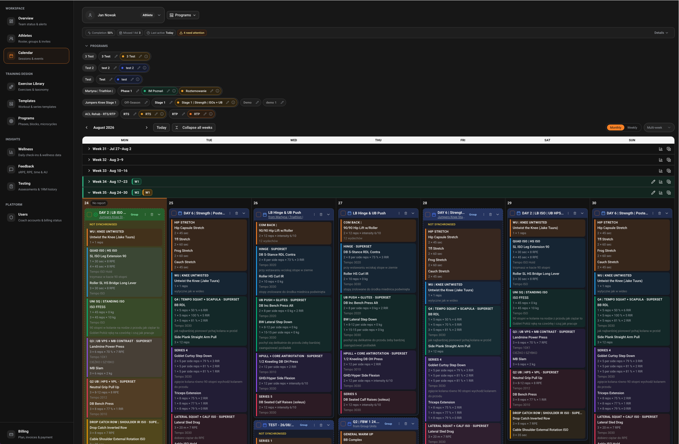
Task: Click the No report badge on day 24
Action: [x=99, y=203]
